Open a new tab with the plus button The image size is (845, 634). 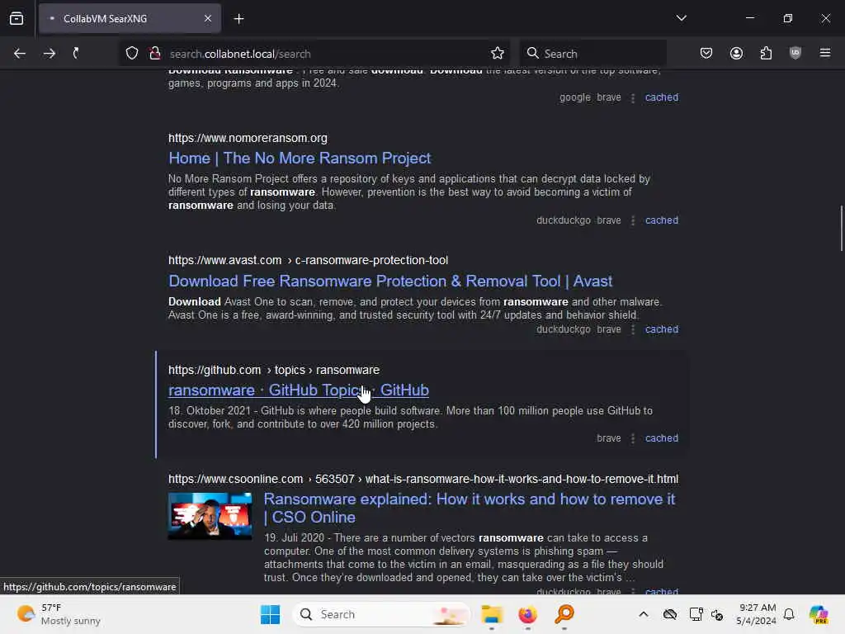click(238, 19)
